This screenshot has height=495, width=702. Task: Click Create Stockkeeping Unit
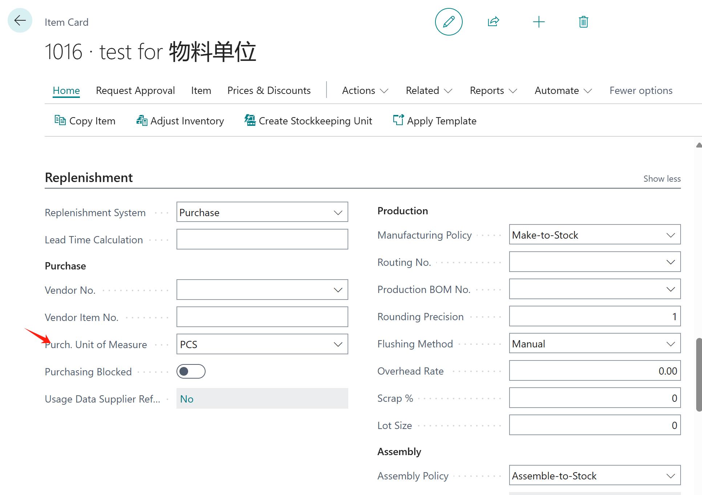coord(308,121)
